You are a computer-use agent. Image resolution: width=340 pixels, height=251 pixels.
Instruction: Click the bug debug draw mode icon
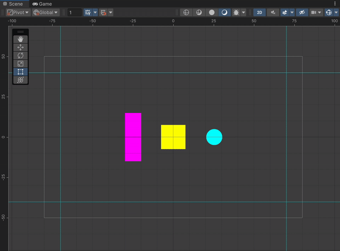tap(236, 13)
